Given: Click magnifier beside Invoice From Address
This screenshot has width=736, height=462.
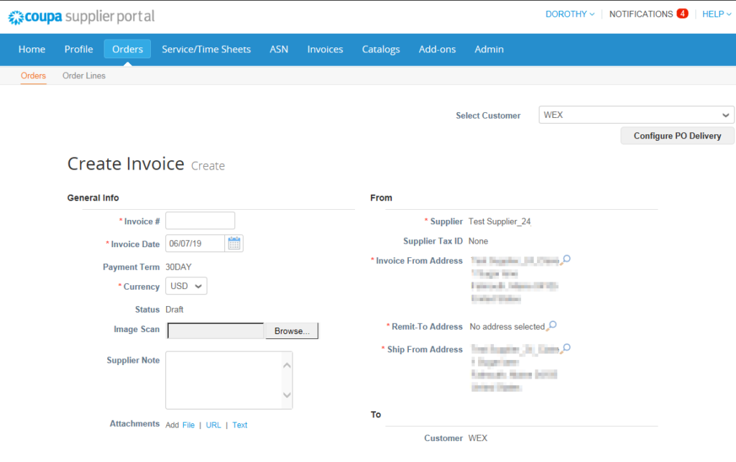Looking at the screenshot, I should pyautogui.click(x=566, y=259).
